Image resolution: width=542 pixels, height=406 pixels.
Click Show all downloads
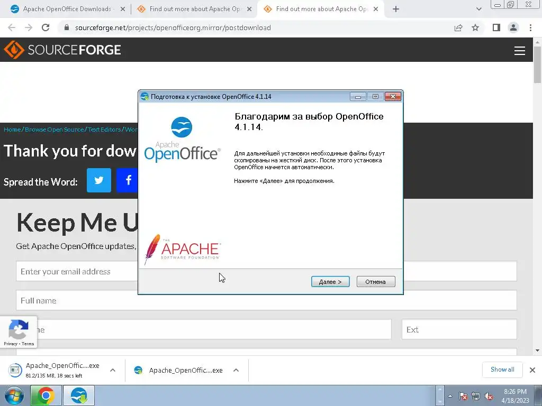502,370
